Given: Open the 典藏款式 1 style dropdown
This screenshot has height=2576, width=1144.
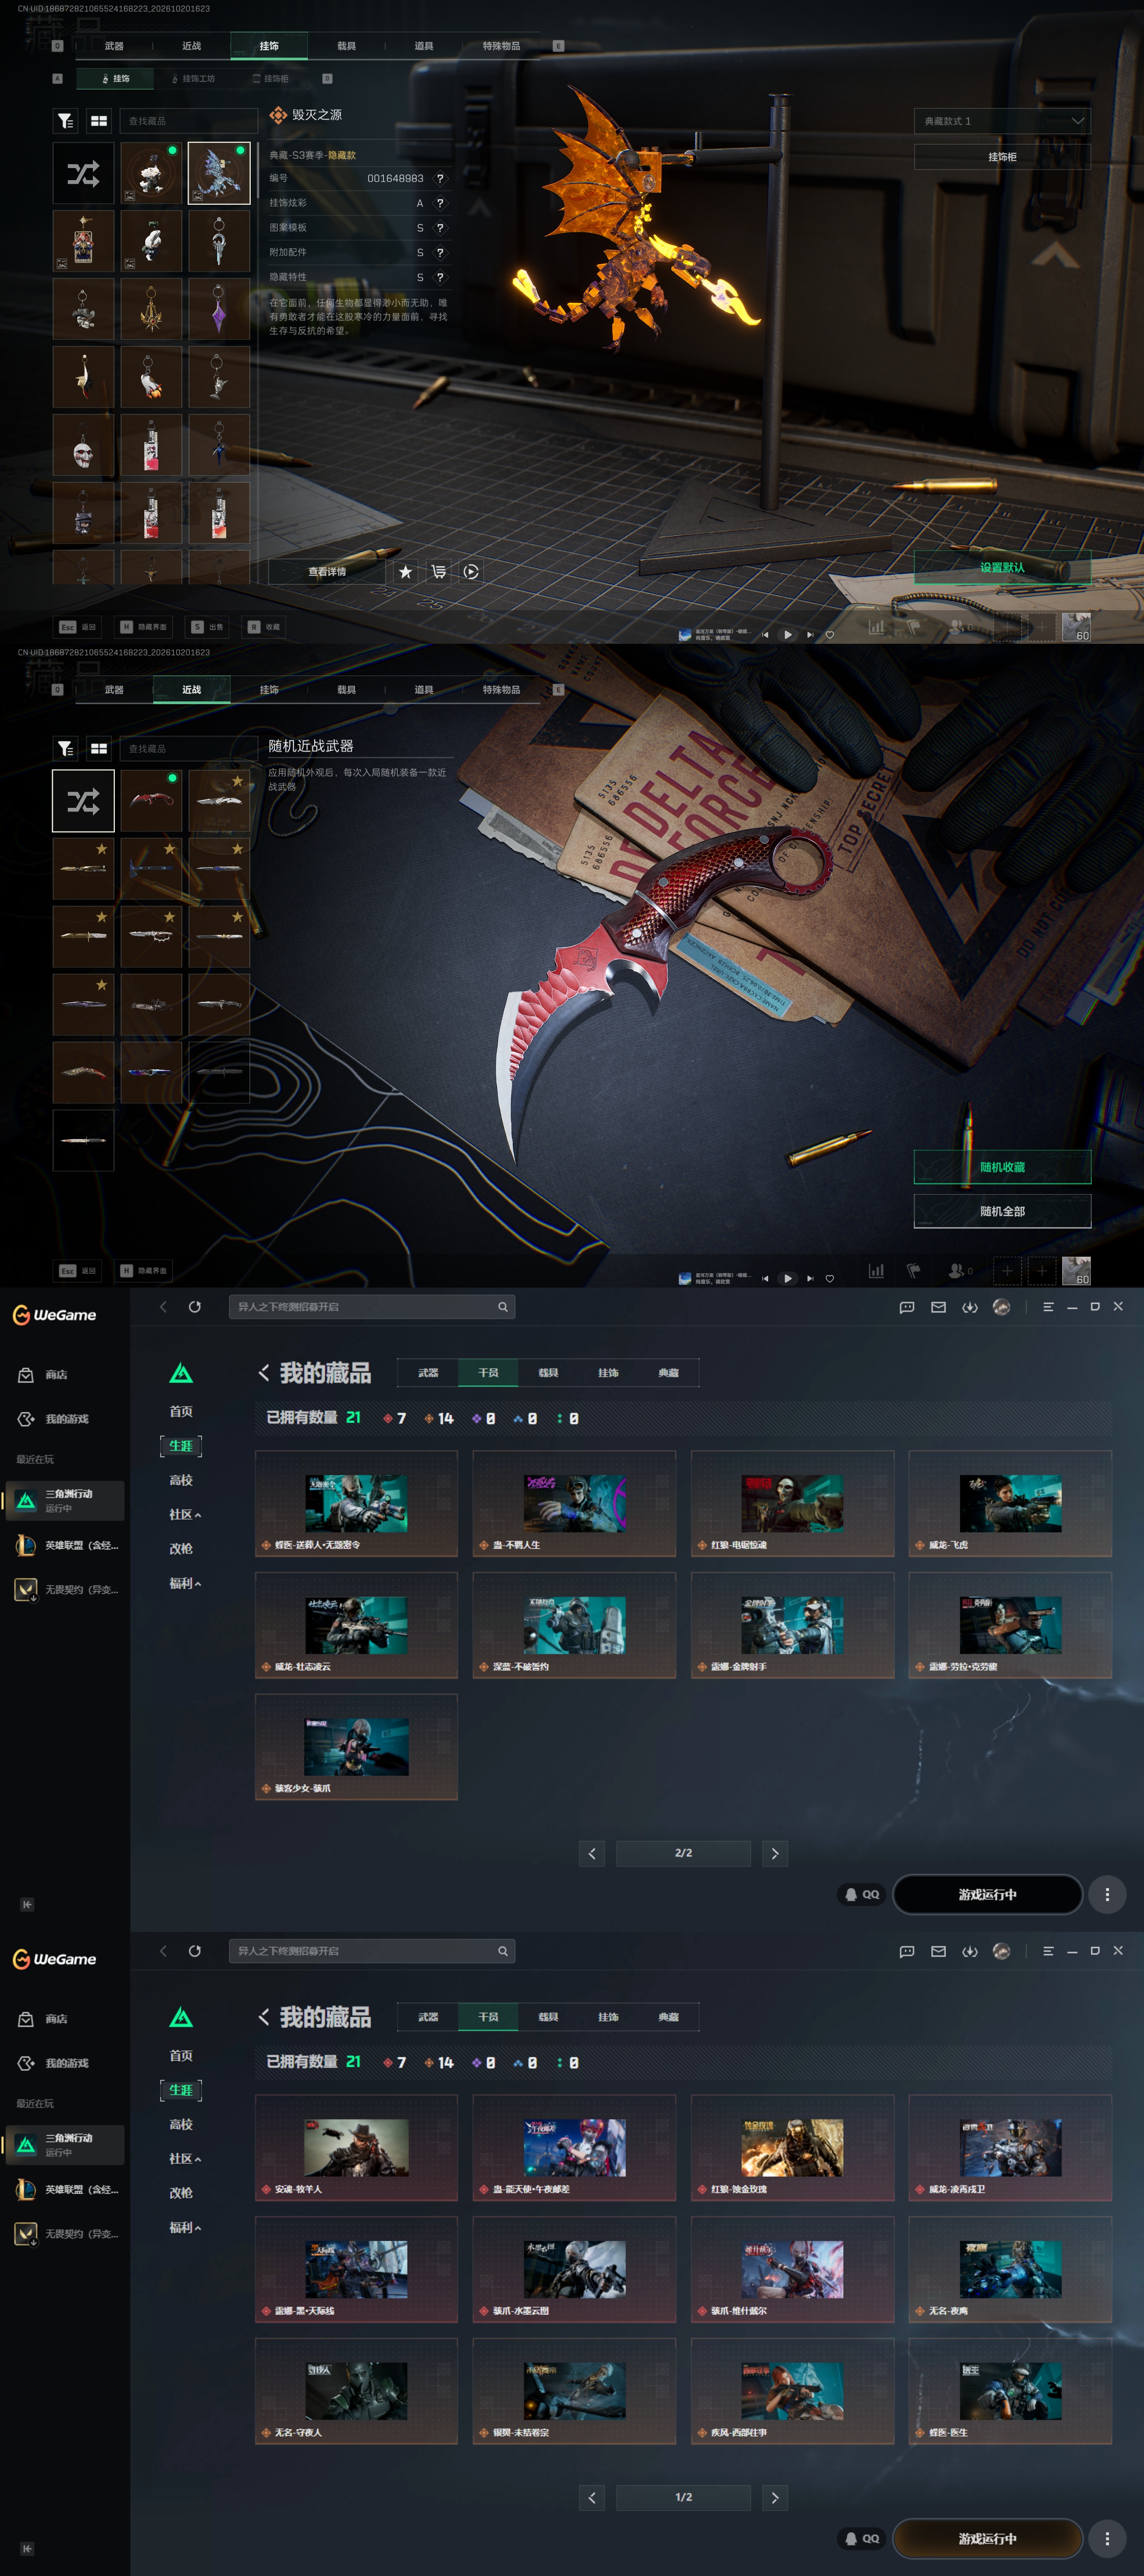Looking at the screenshot, I should [1002, 121].
